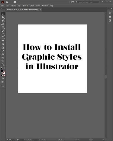Image resolution: width=113 pixels, height=141 pixels.
Task: Select the Eraser tool
Action: [x=3, y=41]
